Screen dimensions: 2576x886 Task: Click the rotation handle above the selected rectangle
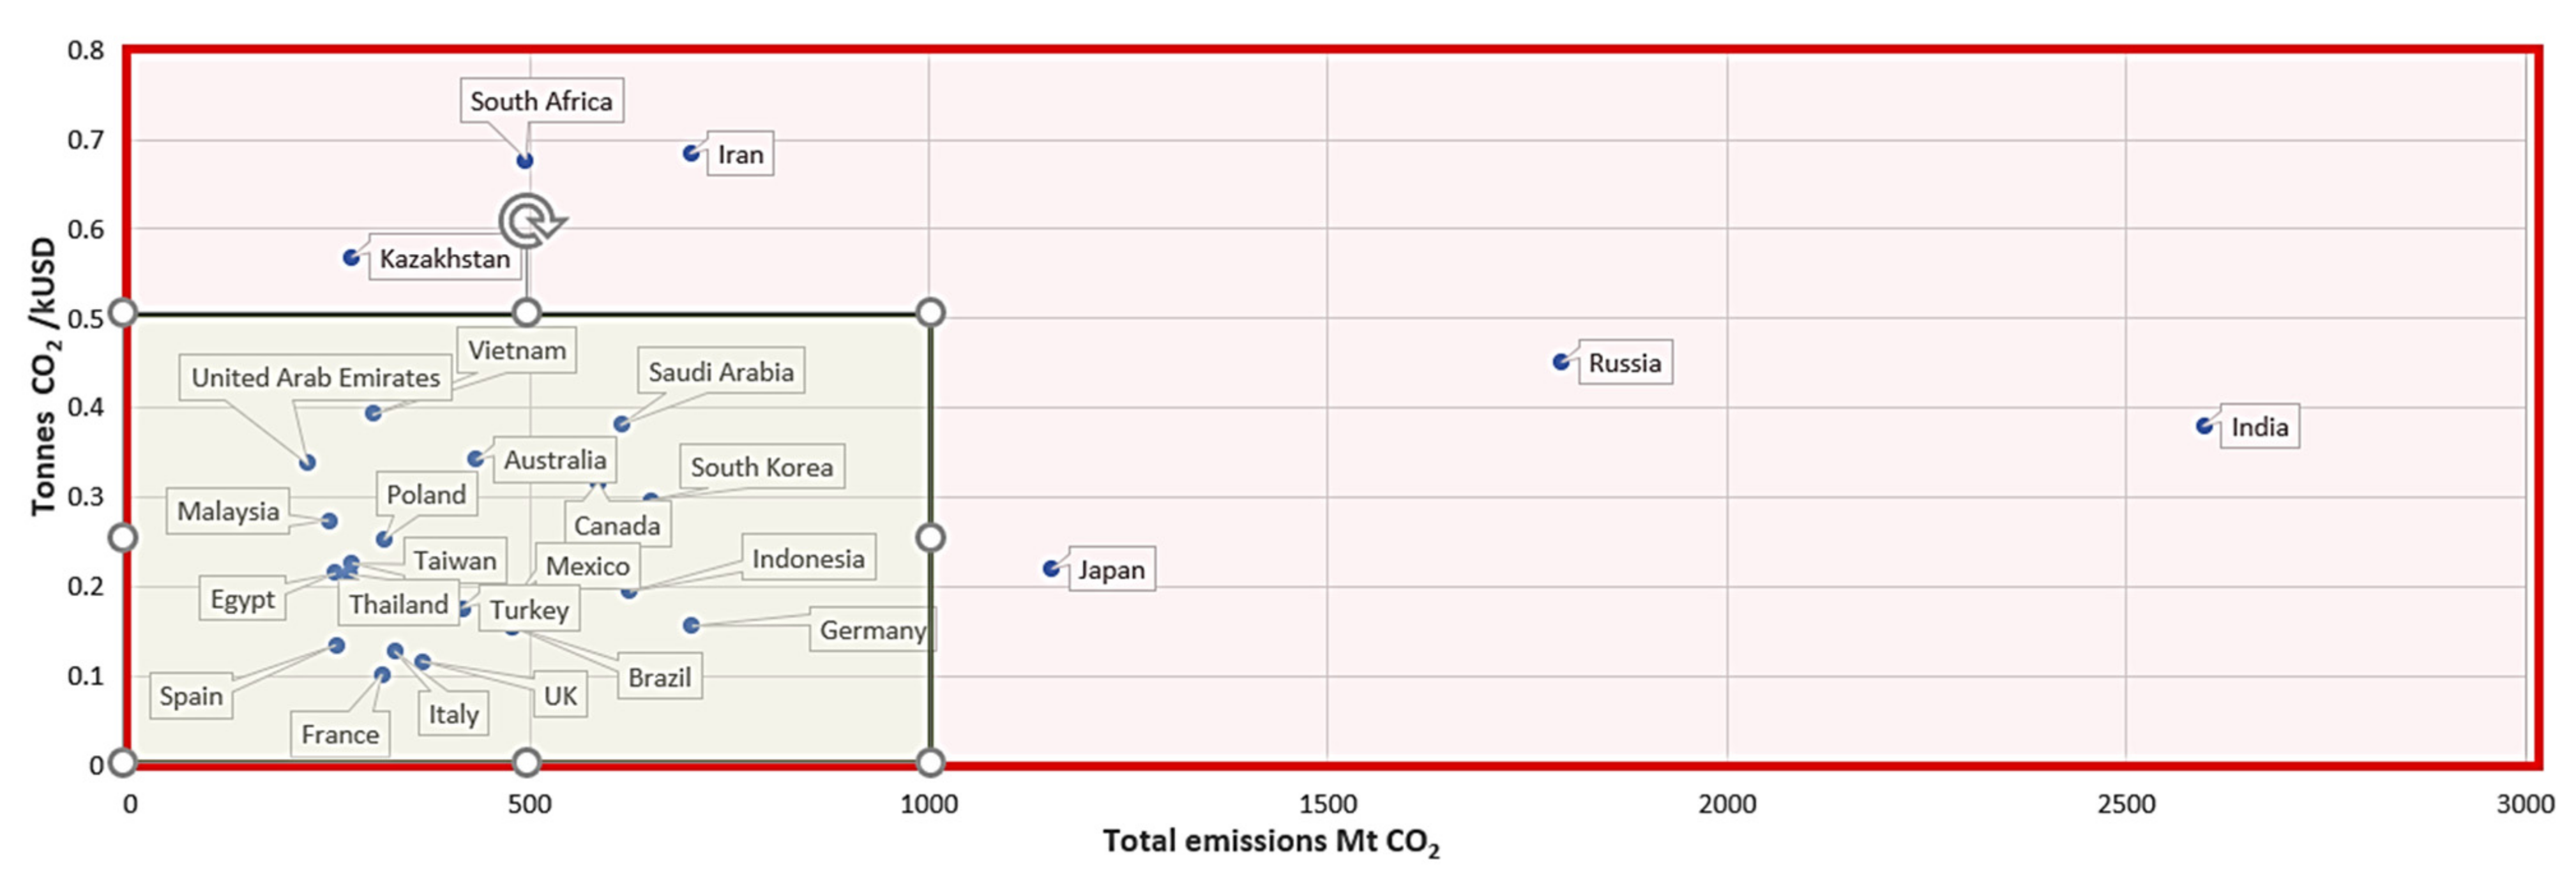530,221
